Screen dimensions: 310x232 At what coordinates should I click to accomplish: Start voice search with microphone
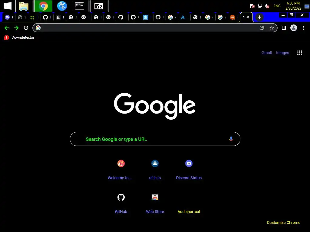pyautogui.click(x=231, y=139)
